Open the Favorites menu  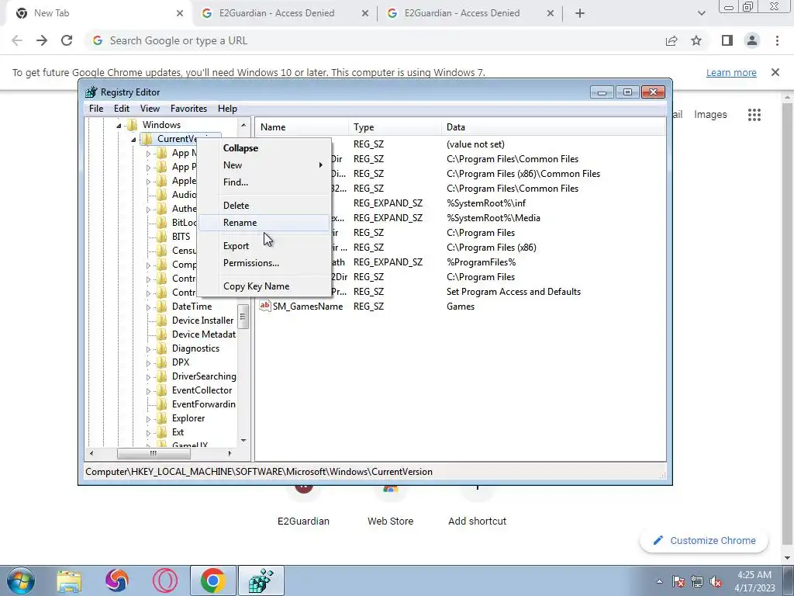pos(188,109)
